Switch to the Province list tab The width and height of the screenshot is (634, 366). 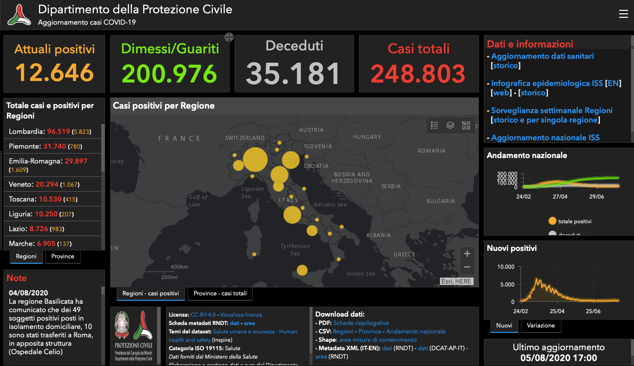[x=63, y=256]
